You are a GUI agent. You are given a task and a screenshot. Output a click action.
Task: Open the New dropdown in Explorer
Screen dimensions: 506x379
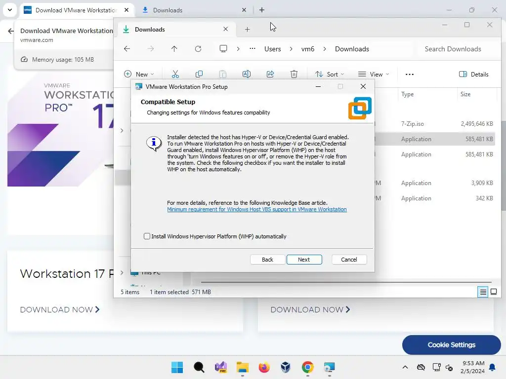click(139, 75)
